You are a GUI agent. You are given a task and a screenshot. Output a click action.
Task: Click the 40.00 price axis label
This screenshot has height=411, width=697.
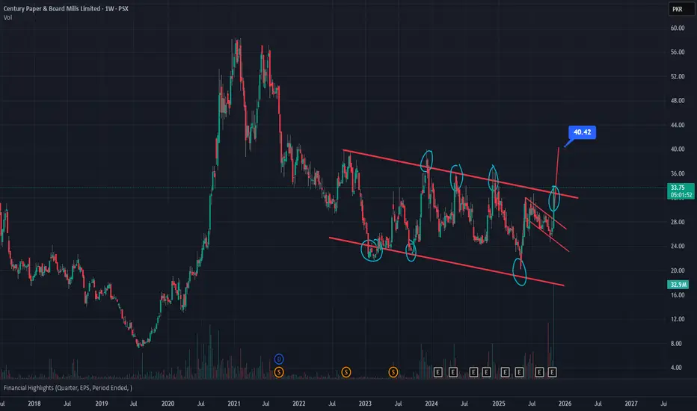(x=678, y=149)
